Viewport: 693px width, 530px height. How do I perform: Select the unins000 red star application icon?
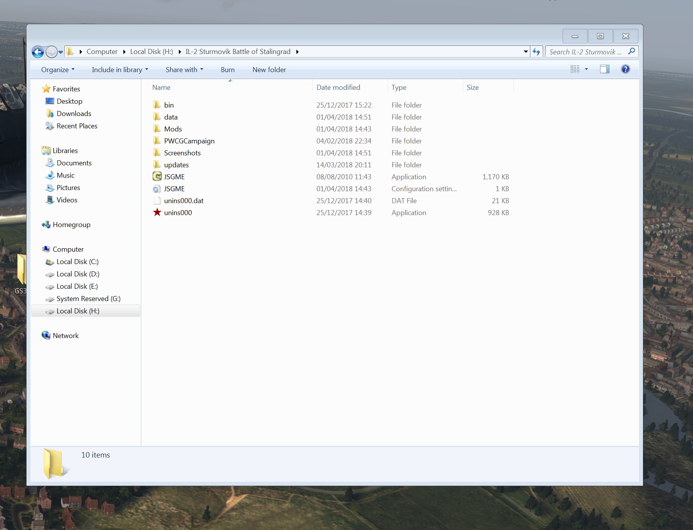point(157,212)
